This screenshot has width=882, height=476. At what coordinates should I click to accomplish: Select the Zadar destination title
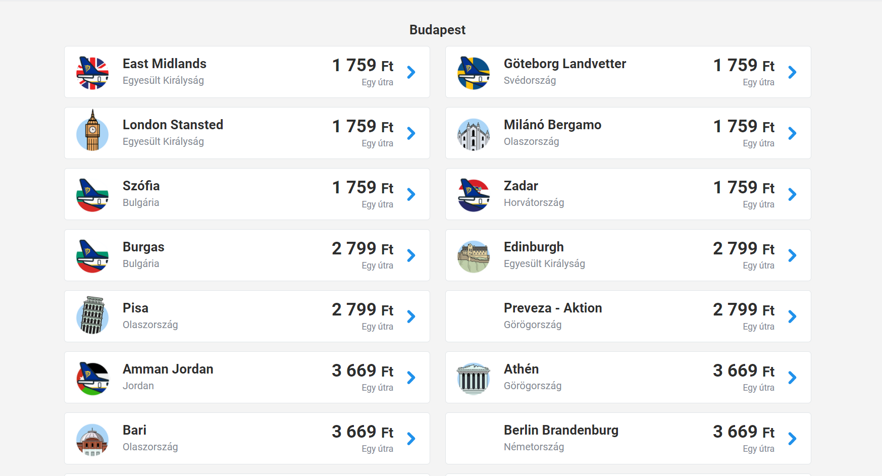pos(521,186)
